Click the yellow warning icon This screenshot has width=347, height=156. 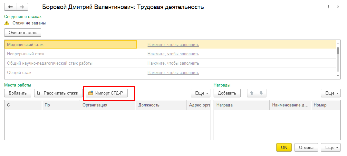click(7, 23)
